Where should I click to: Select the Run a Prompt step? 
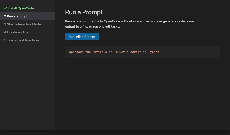[x=27, y=16]
